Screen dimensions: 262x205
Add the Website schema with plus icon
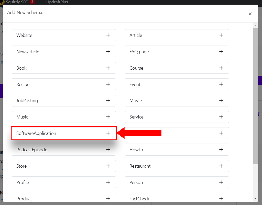coord(108,35)
